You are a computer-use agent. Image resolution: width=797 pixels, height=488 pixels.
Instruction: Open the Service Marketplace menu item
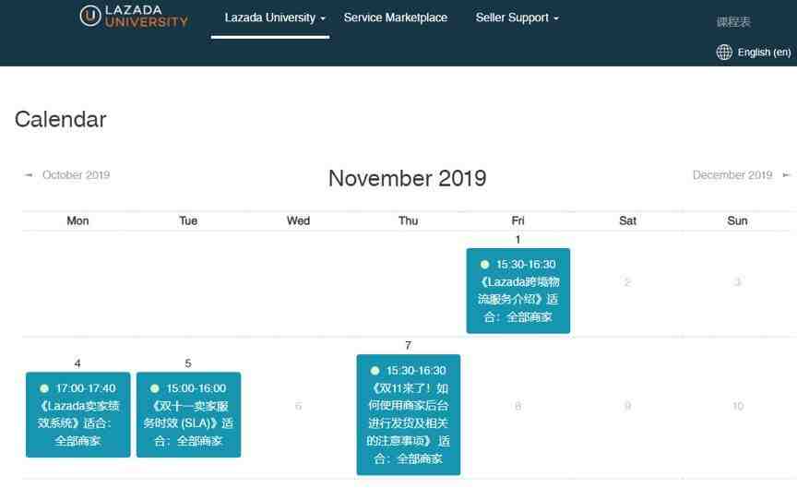pyautogui.click(x=396, y=18)
